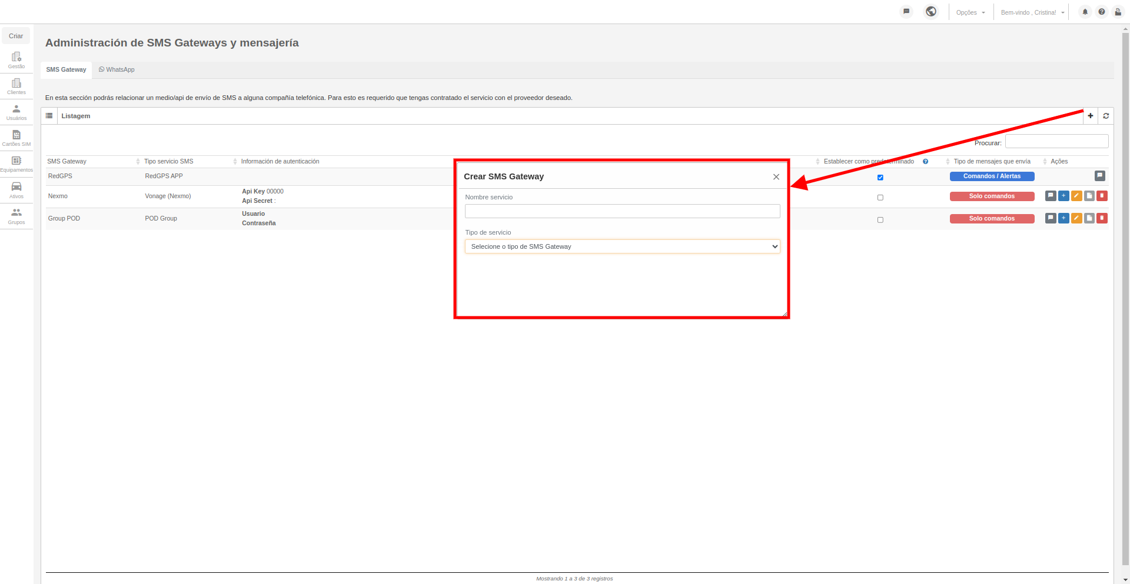Open Cartões SIM in the sidebar
Image resolution: width=1130 pixels, height=584 pixels.
pos(16,138)
